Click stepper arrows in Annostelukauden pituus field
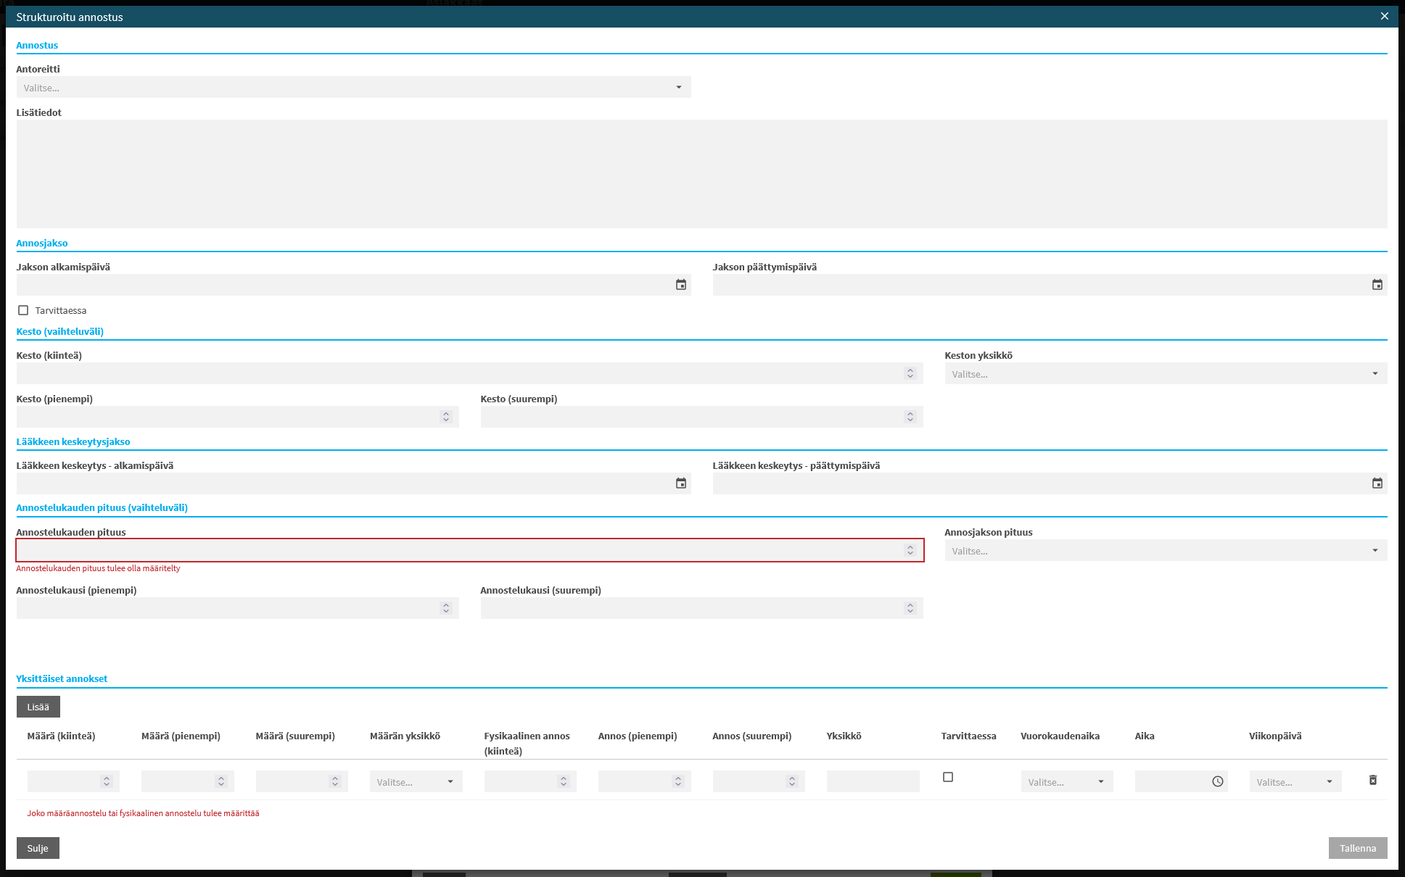This screenshot has height=877, width=1405. click(910, 550)
